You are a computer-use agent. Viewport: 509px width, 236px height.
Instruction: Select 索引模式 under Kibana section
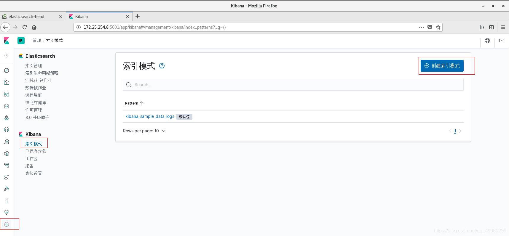(x=33, y=144)
